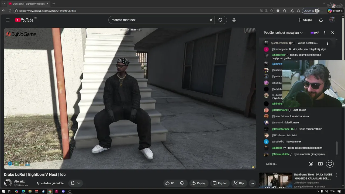Focus the Sohbet chat input field
This screenshot has height=194, width=345.
(x=286, y=164)
